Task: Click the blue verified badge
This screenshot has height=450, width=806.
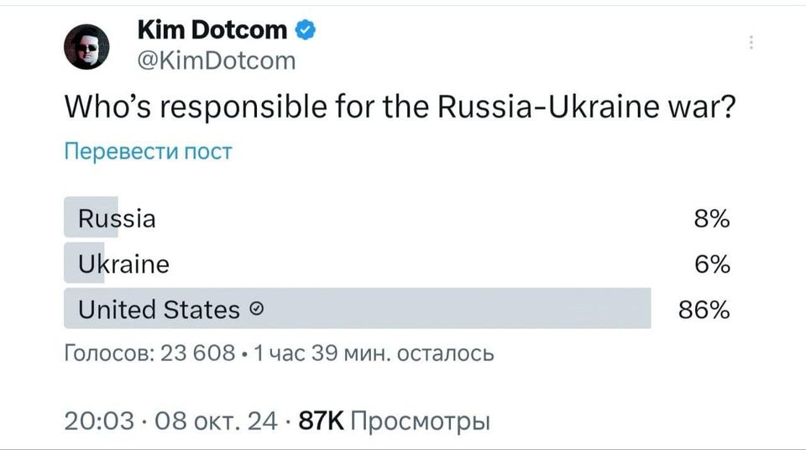Action: tap(306, 31)
